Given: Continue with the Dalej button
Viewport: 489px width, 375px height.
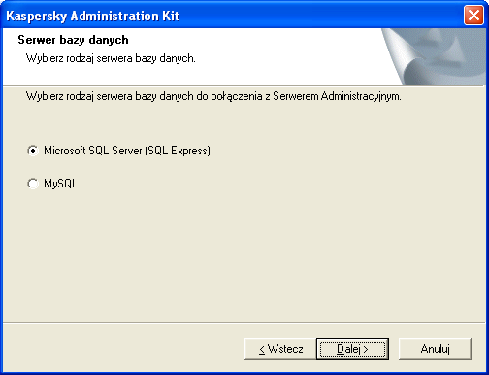Looking at the screenshot, I should [352, 349].
